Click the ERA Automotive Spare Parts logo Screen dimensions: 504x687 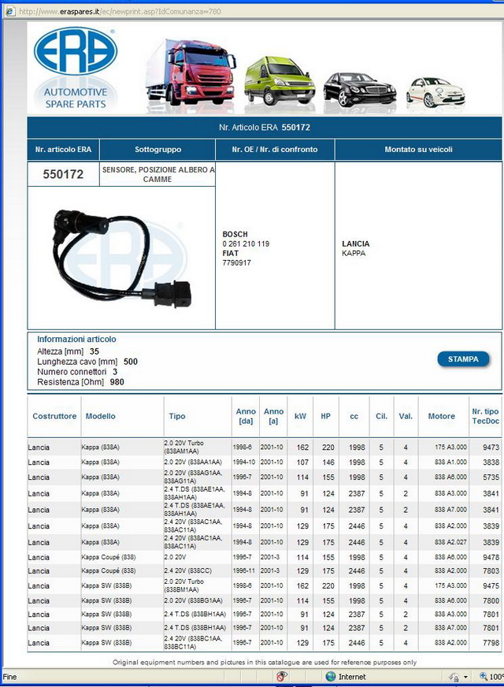tap(76, 69)
